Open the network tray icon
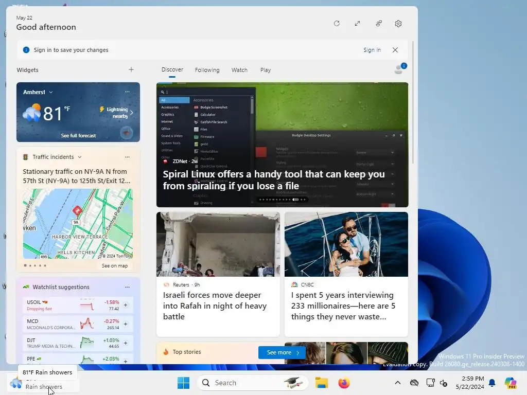This screenshot has height=395, width=527. pyautogui.click(x=431, y=383)
